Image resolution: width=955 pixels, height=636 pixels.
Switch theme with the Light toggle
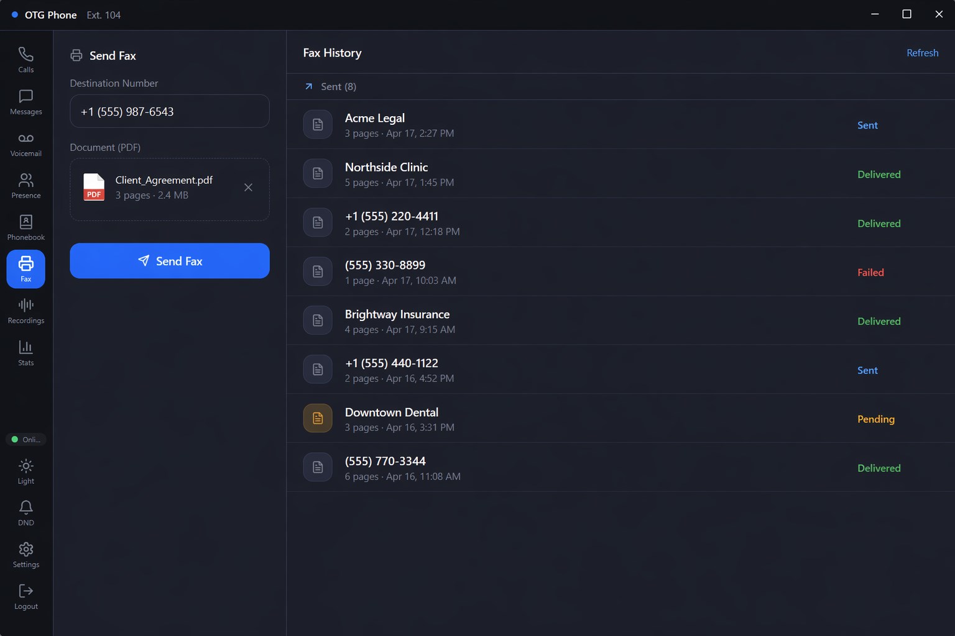(x=26, y=471)
